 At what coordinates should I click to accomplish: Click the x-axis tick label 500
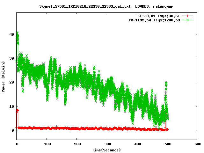(168, 144)
